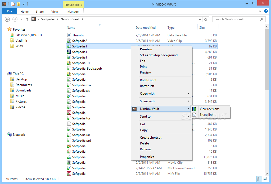
Task: Select the Softpedia.tgs file
Action: 81,118
